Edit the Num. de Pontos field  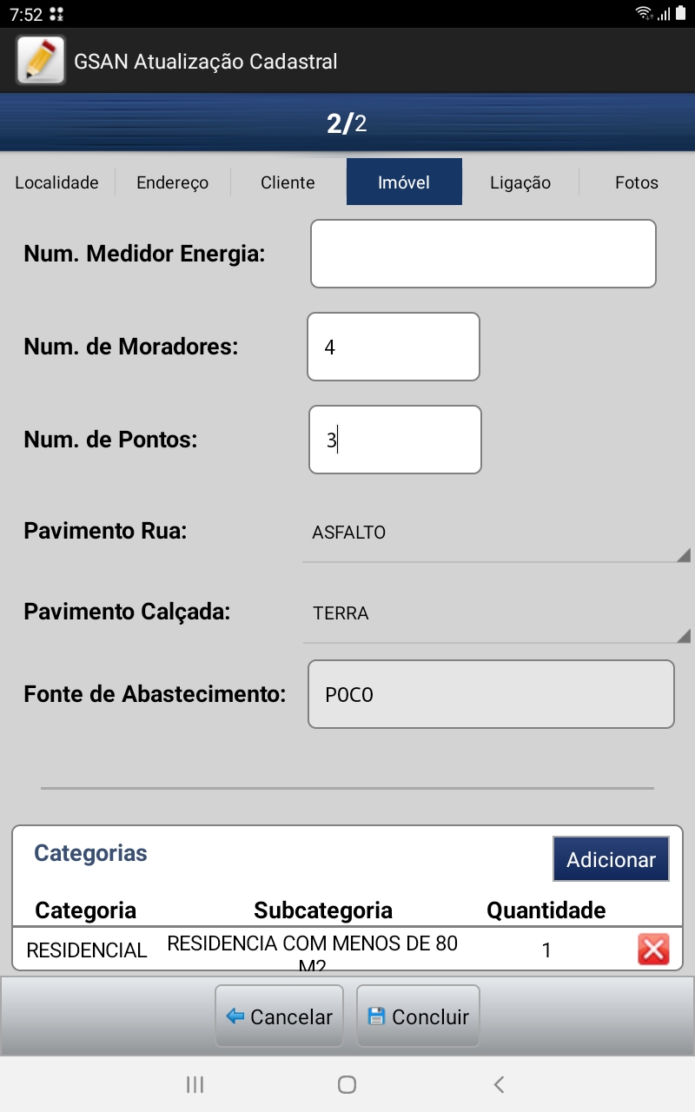tap(394, 440)
